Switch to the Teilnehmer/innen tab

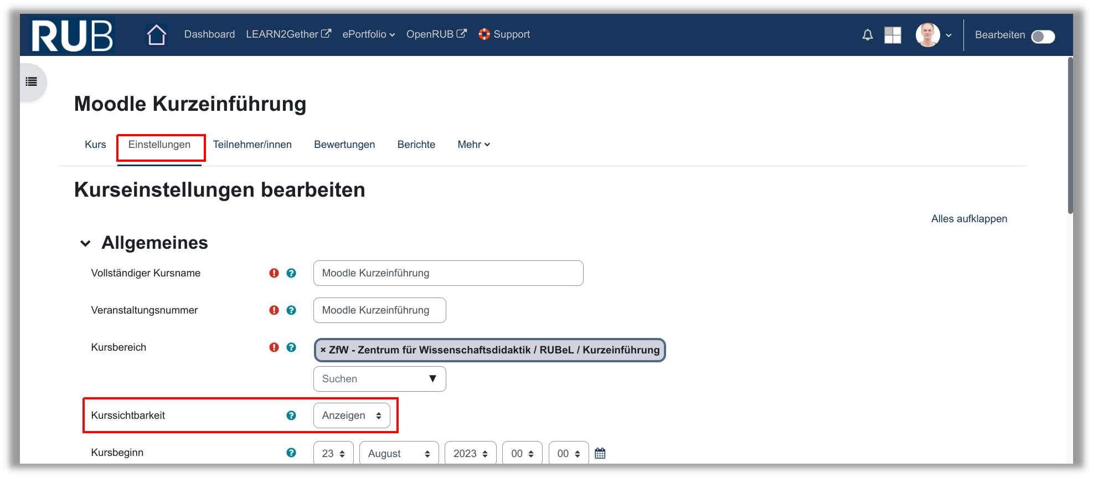252,145
